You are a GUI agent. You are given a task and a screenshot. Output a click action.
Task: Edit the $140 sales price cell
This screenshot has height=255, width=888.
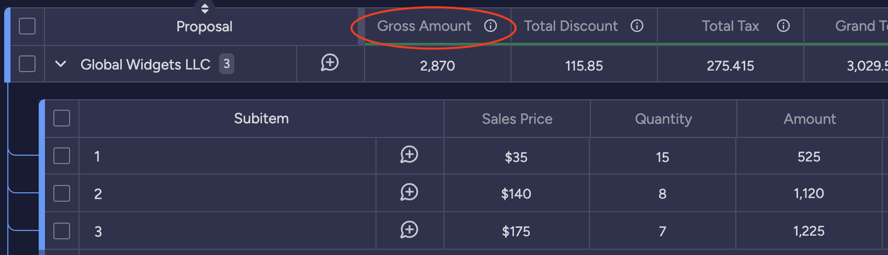[x=516, y=193]
